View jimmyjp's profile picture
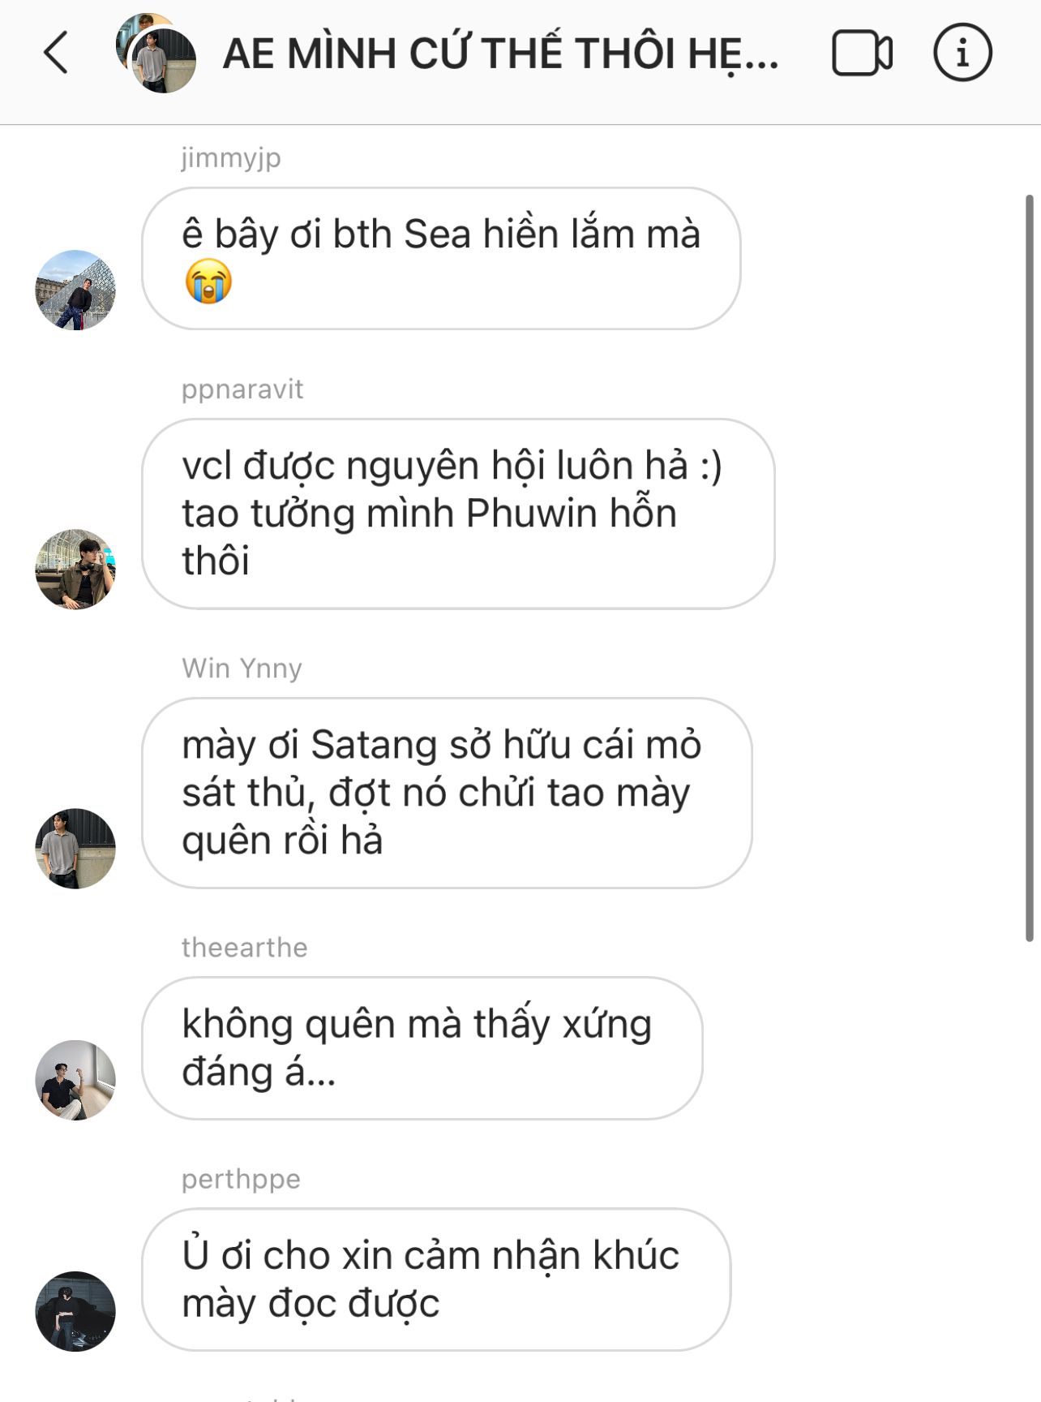 point(75,290)
